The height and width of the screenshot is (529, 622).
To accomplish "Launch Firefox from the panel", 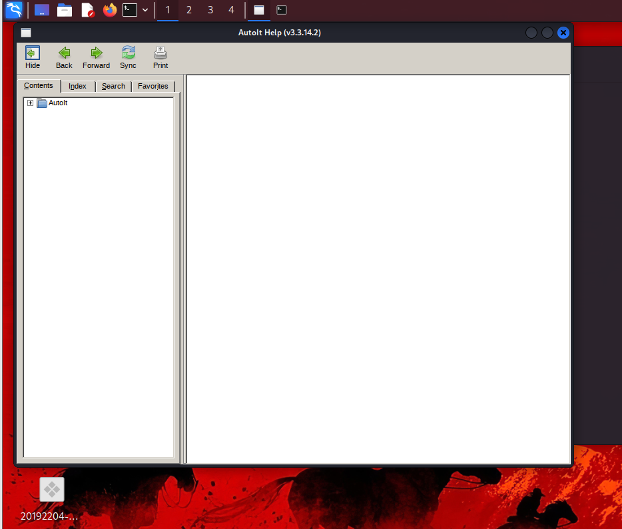I will point(110,10).
